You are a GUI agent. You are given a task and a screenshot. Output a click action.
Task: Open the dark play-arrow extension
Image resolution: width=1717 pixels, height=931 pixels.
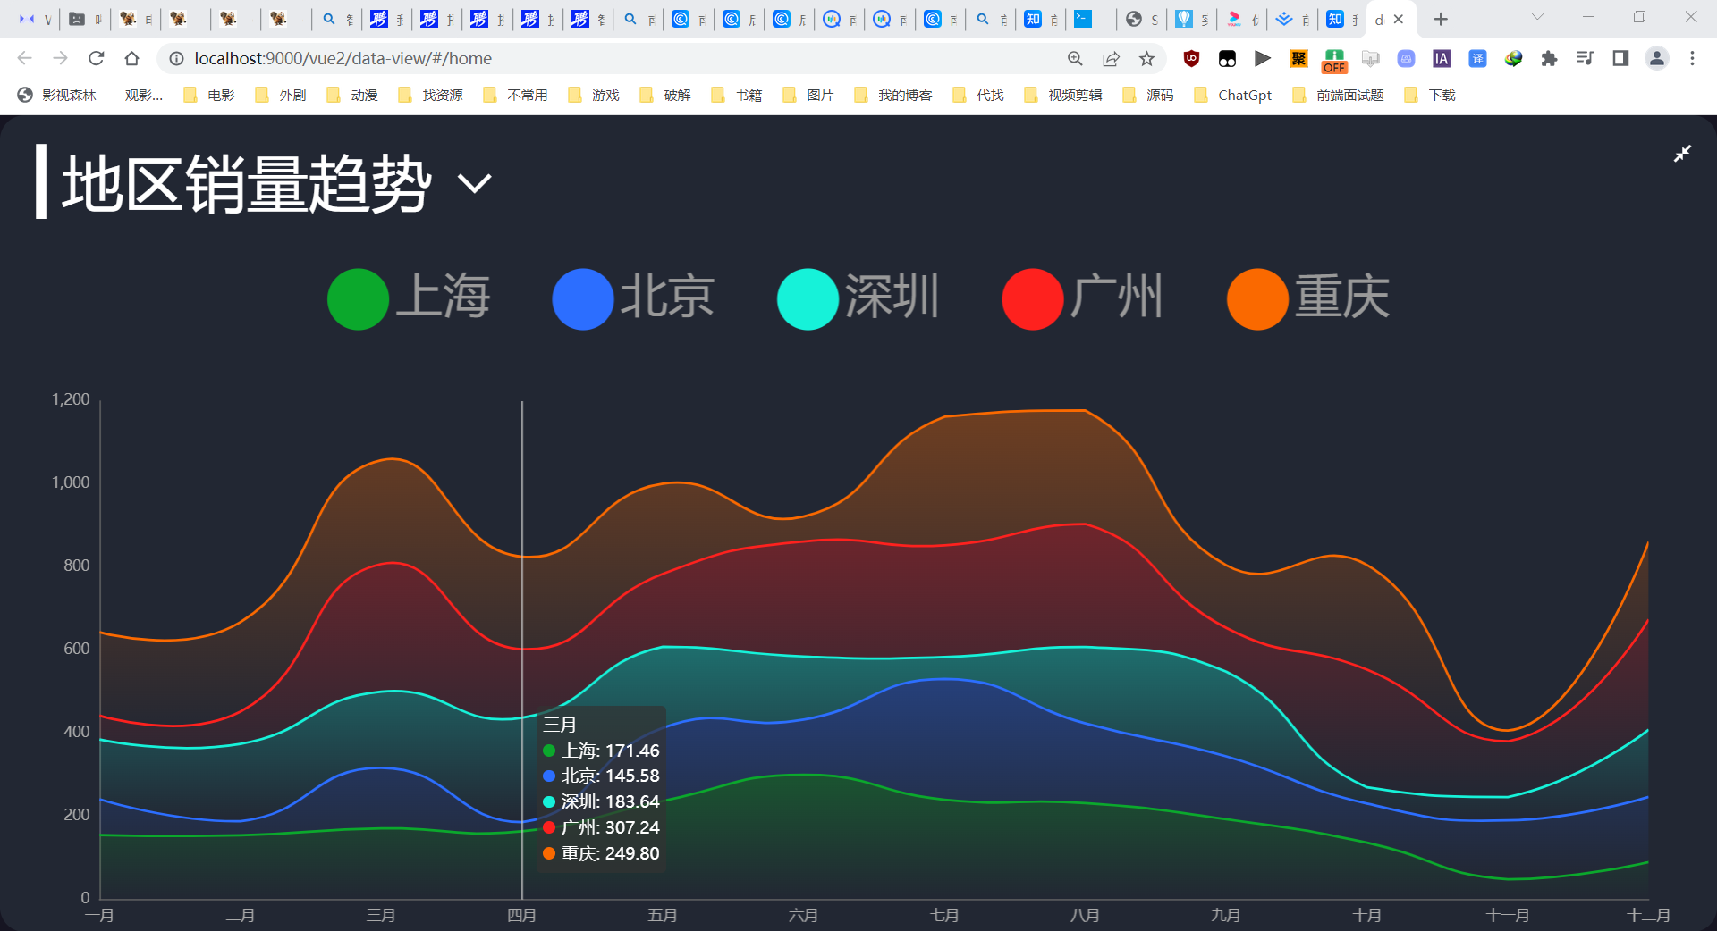point(1263,58)
